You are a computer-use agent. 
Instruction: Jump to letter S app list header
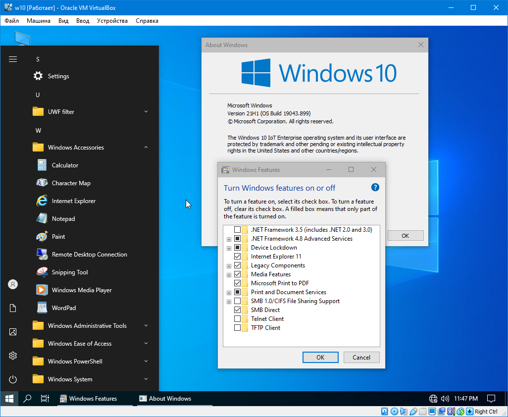pyautogui.click(x=38, y=59)
